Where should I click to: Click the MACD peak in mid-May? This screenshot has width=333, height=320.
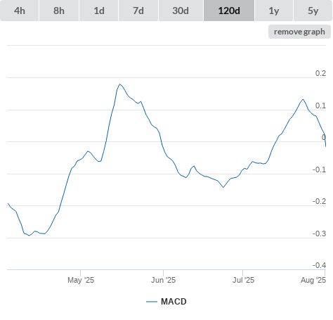point(119,84)
